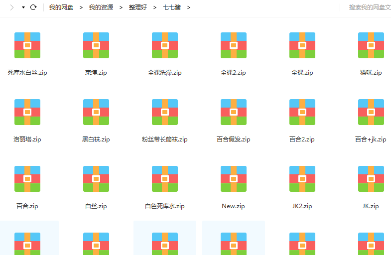This screenshot has width=391, height=255.
Task: Click the 白色死库水.zip file icon
Action: [165, 179]
